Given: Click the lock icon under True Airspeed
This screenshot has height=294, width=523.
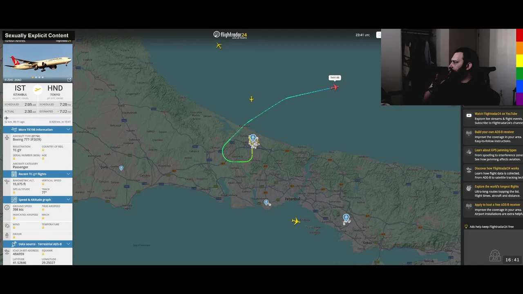Looking at the screenshot, I should [x=43, y=210].
